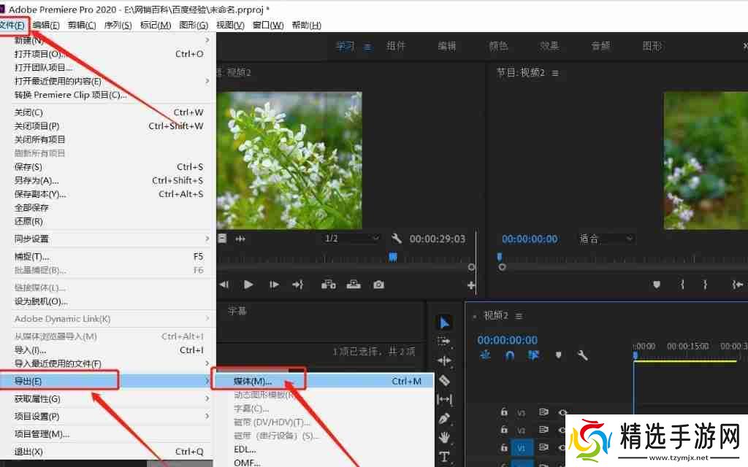
Task: Click the Add Marker icon in timeline
Action: [x=559, y=355]
